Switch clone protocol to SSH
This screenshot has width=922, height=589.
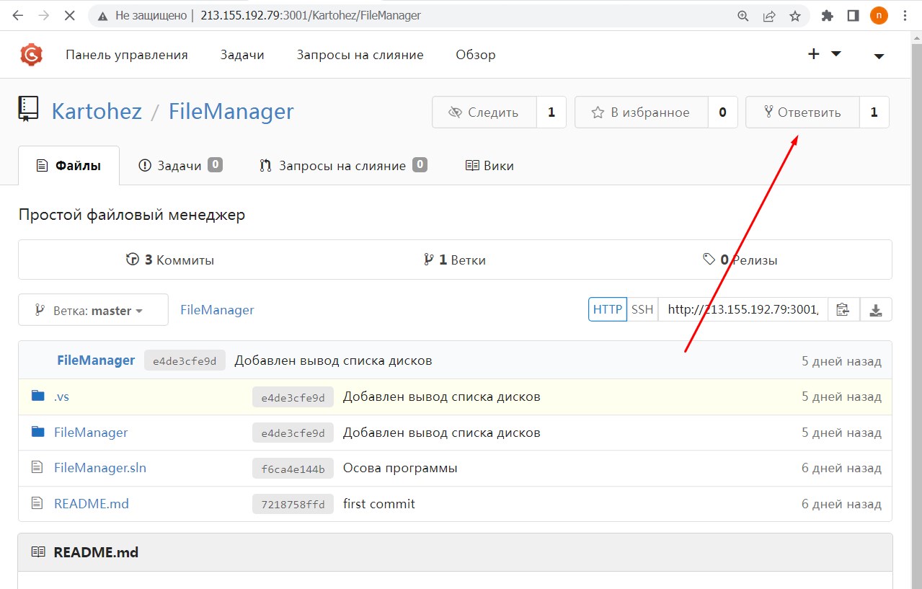642,309
